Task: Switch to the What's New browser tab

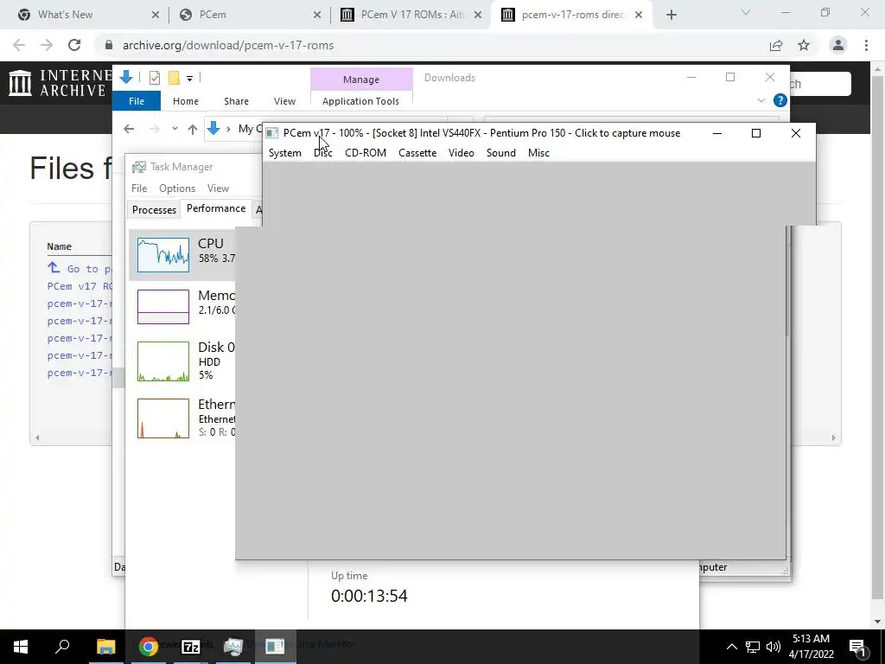Action: click(65, 15)
